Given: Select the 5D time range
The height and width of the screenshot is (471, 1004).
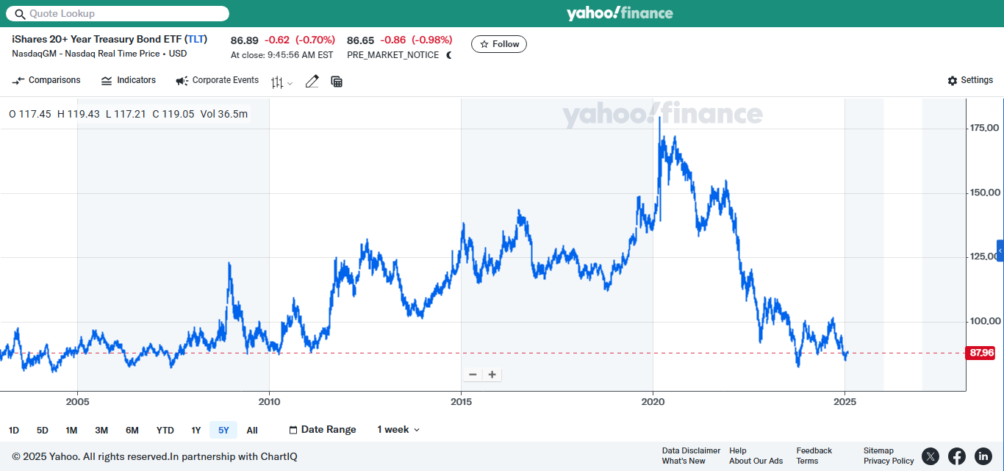Looking at the screenshot, I should pos(43,431).
